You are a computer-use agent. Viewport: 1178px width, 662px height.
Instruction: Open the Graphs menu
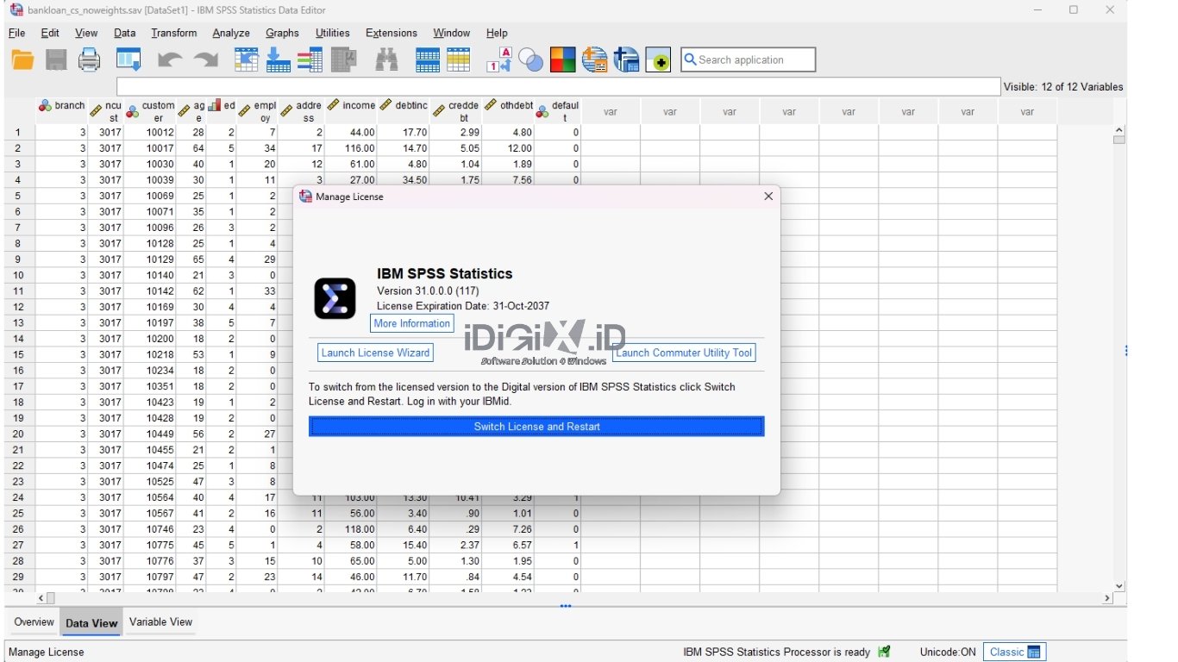pos(282,33)
